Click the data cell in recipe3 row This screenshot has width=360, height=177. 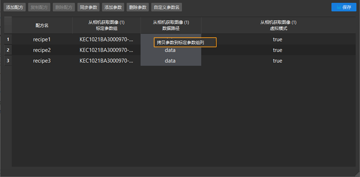(171, 61)
